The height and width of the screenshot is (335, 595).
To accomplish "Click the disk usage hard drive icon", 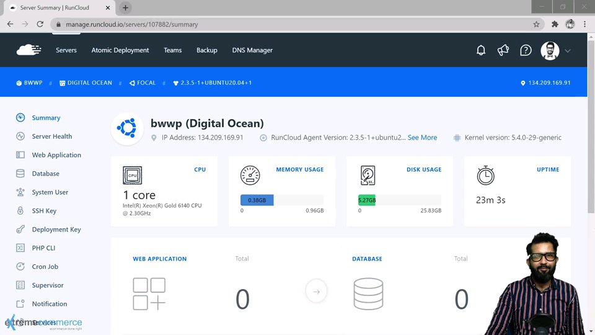I will pyautogui.click(x=368, y=176).
